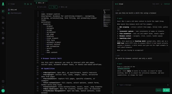Click the green app logo in the sidebar
Viewport: 172px width, 94px height.
click(x=3, y=4)
